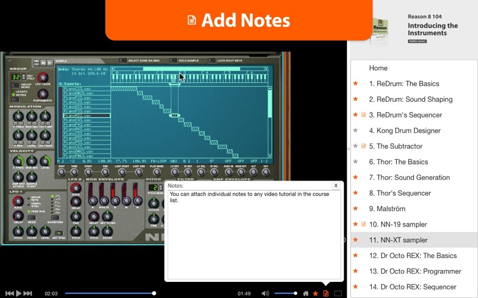
Task: Toggle star for ReDrum: Sound Shaping
Action: coord(356,99)
